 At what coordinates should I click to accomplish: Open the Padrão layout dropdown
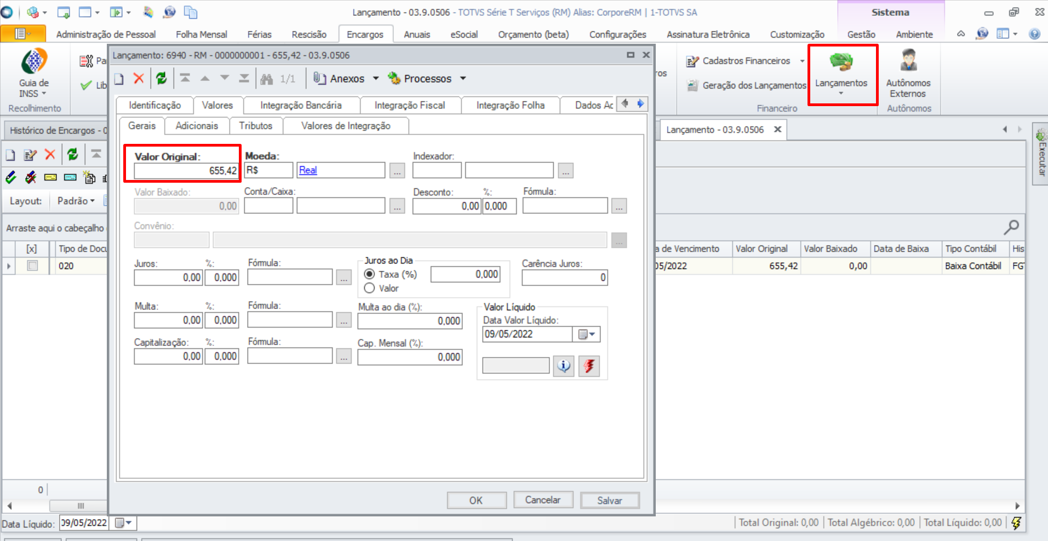point(76,201)
